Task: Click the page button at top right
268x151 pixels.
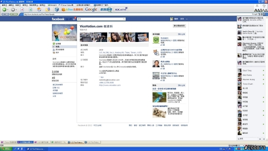Action: pyautogui.click(x=179, y=26)
